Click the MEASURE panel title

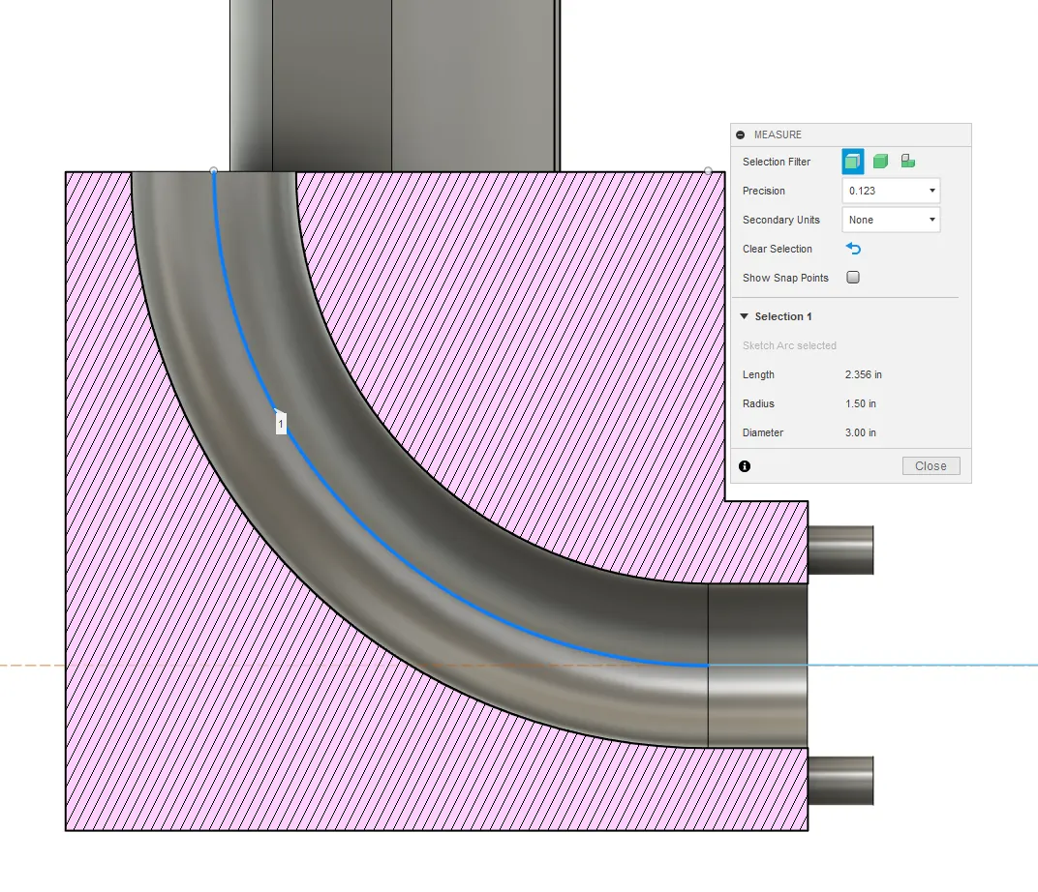click(x=778, y=134)
